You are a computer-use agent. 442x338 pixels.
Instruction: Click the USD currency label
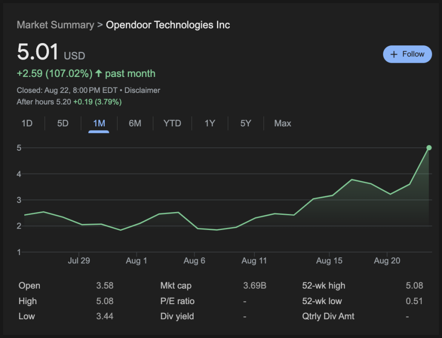pyautogui.click(x=75, y=56)
